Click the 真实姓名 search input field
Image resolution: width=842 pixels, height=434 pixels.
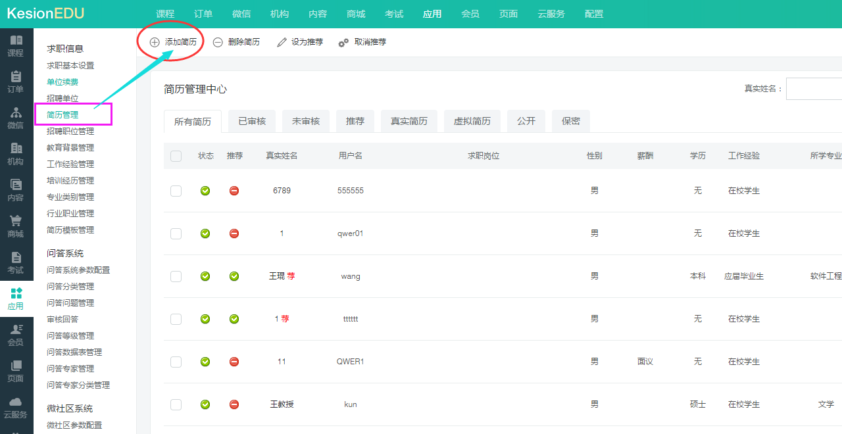[814, 89]
